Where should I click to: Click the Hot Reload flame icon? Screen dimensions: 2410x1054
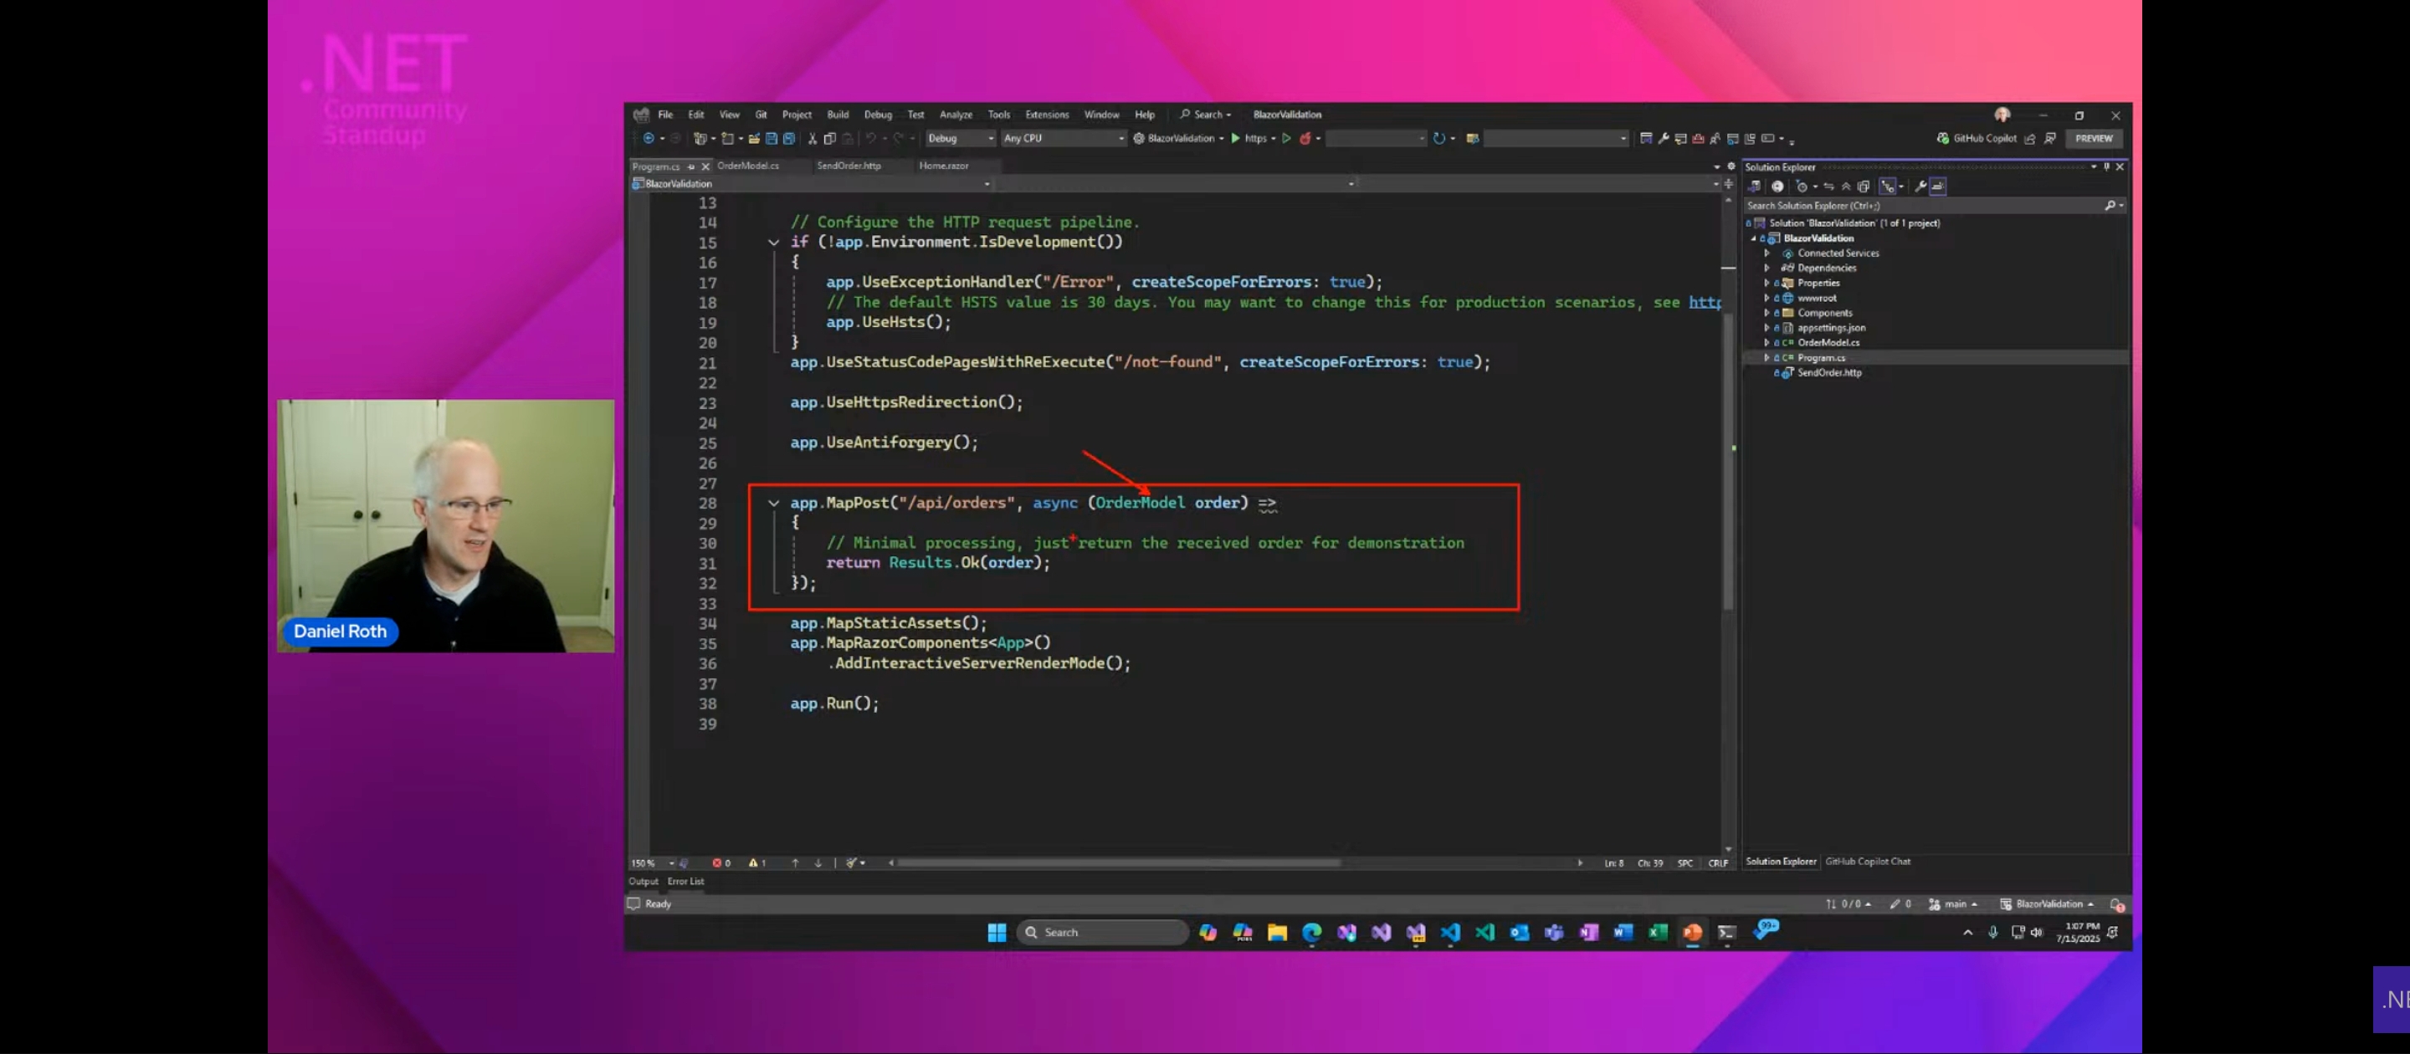tap(1305, 138)
